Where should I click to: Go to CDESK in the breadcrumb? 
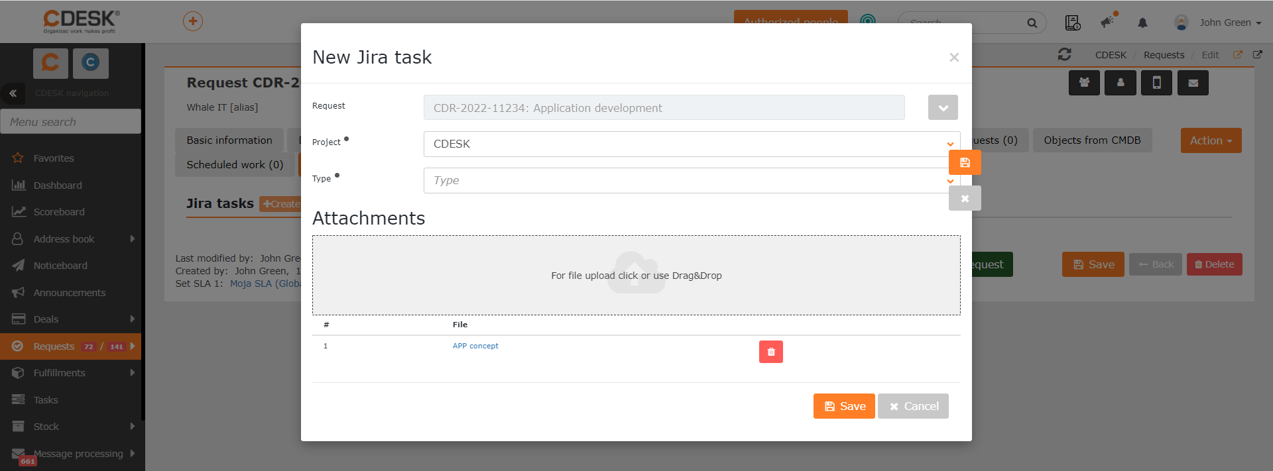coord(1111,55)
